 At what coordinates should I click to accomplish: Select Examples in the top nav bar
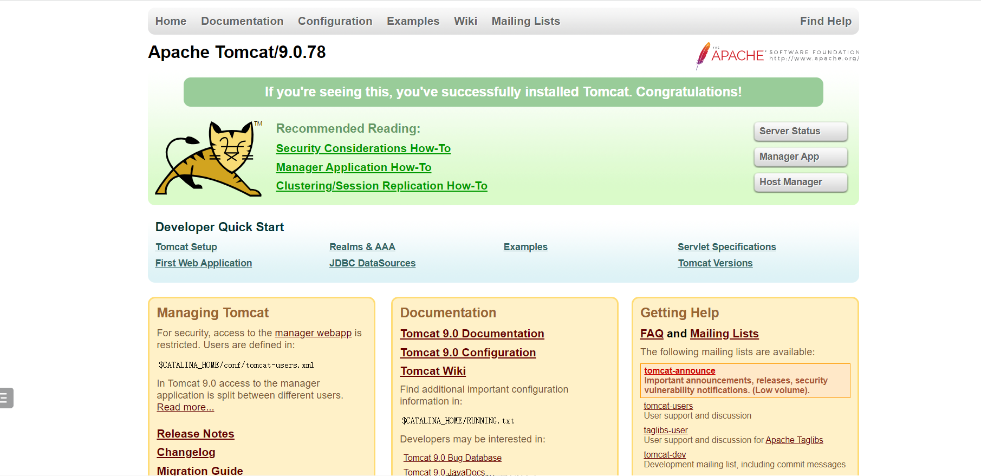(x=413, y=21)
